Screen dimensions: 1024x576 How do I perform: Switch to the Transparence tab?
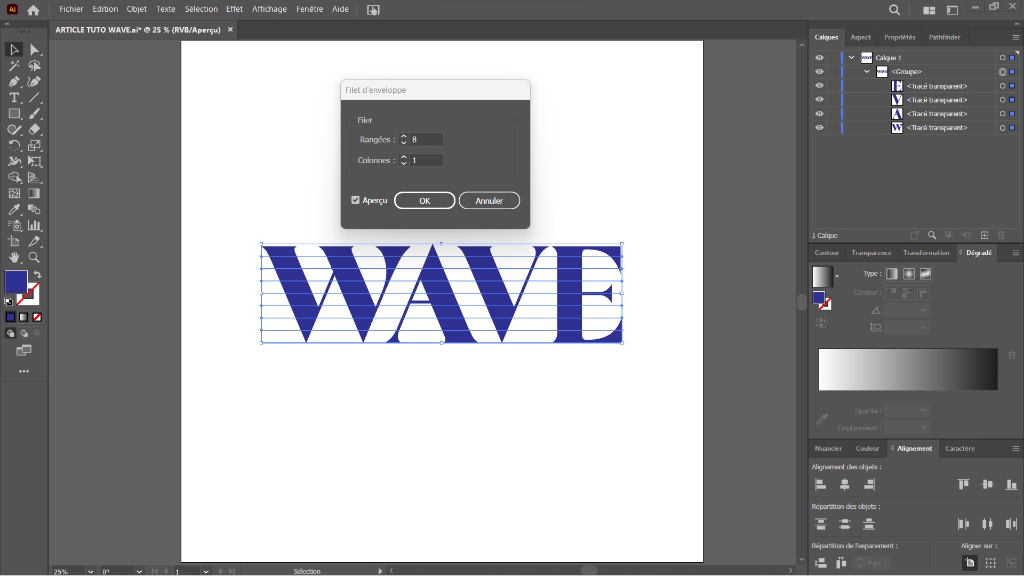pos(871,252)
